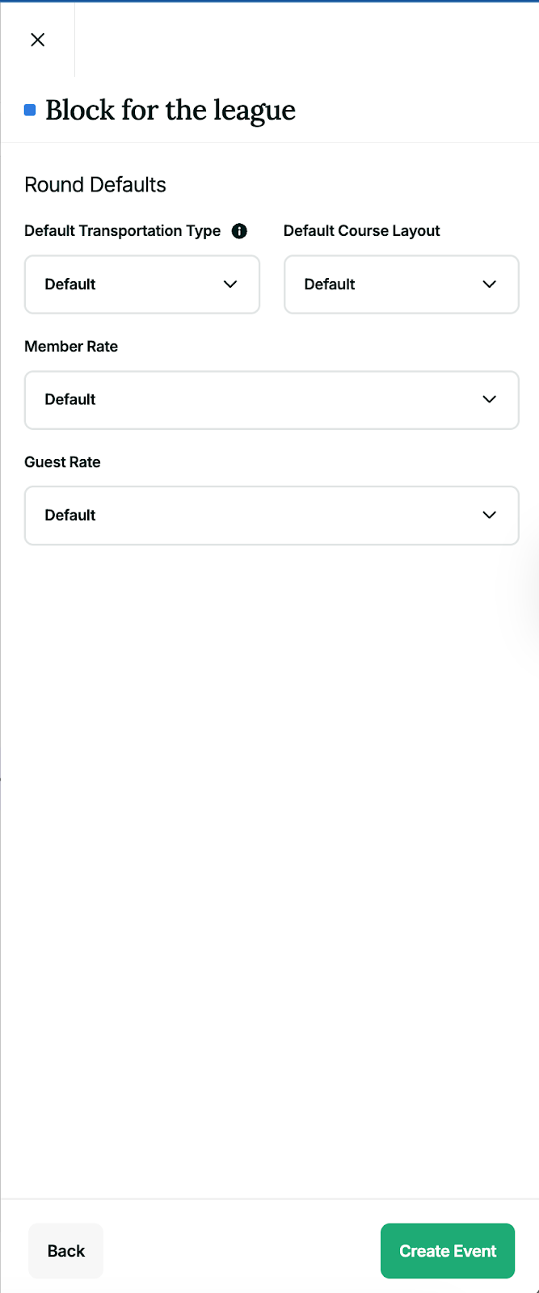539x1293 pixels.
Task: Click empty form area beneath Guest Rate dropdown
Action: click(267, 808)
